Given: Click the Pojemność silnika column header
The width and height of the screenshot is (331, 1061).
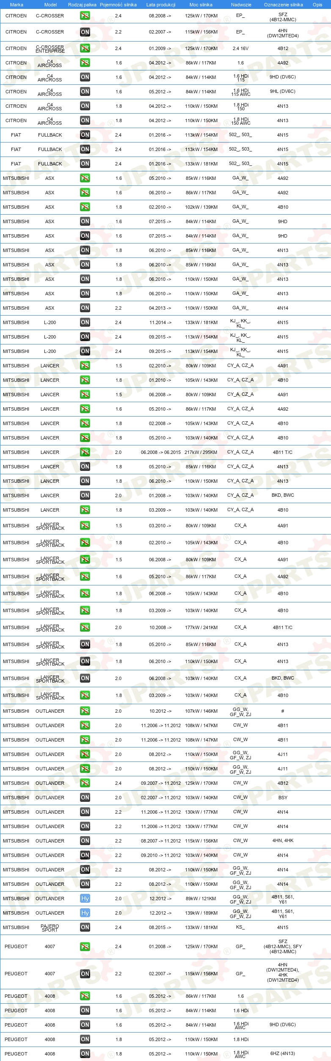Looking at the screenshot, I should 118,5.
